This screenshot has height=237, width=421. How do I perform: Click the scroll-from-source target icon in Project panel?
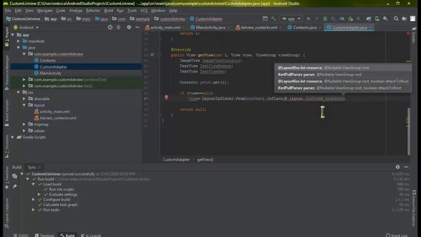pos(110,27)
